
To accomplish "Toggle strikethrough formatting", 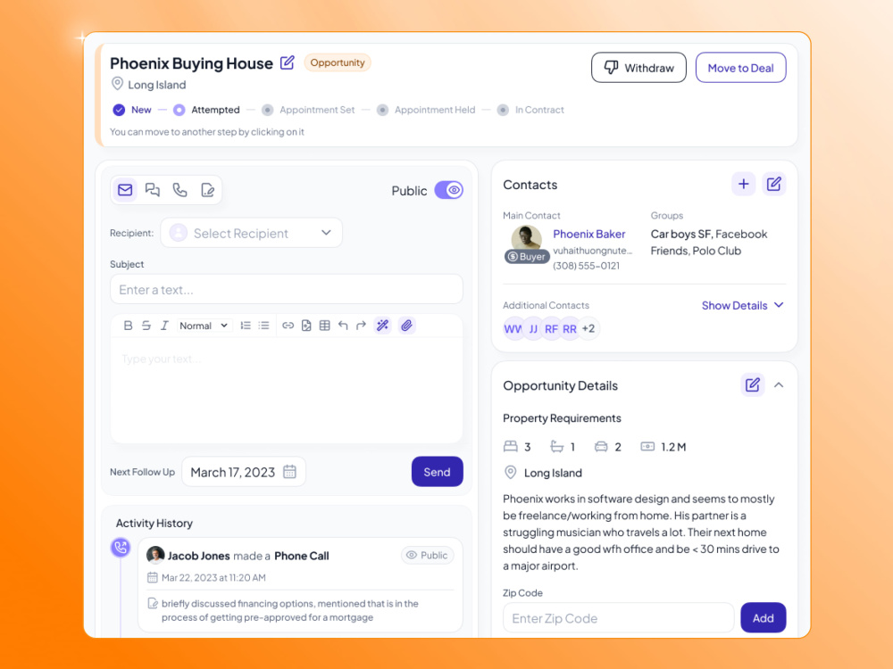I will [146, 326].
